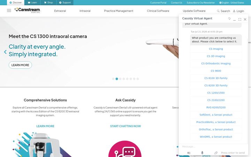Choose CS Imaging in chat options
Viewport: 251px width, 157px height.
click(x=216, y=49)
